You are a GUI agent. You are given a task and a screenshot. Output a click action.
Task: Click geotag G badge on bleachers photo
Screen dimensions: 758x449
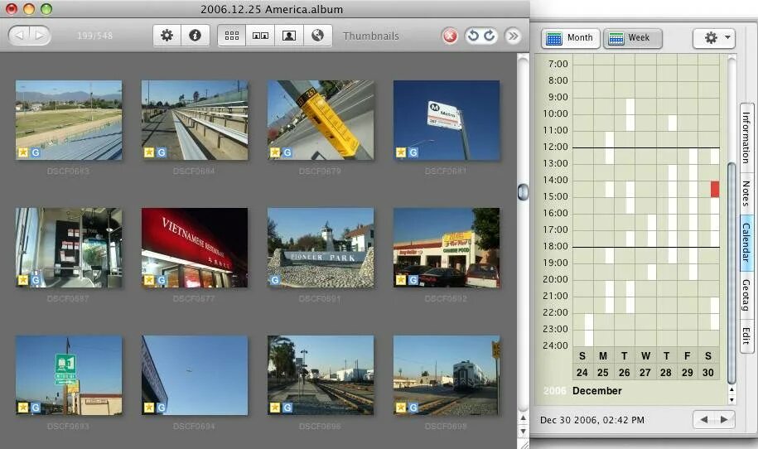[162, 152]
